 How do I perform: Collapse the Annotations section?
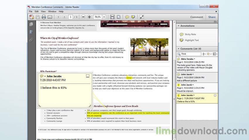click(178, 26)
